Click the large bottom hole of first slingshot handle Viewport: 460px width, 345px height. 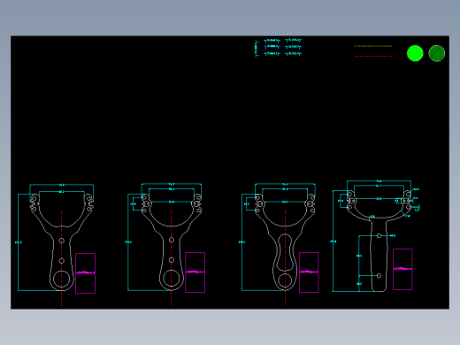(x=61, y=279)
